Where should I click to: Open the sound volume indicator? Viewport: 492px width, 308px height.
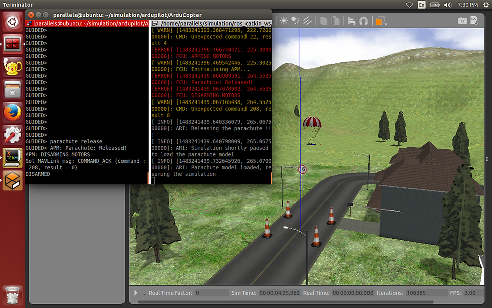448,5
